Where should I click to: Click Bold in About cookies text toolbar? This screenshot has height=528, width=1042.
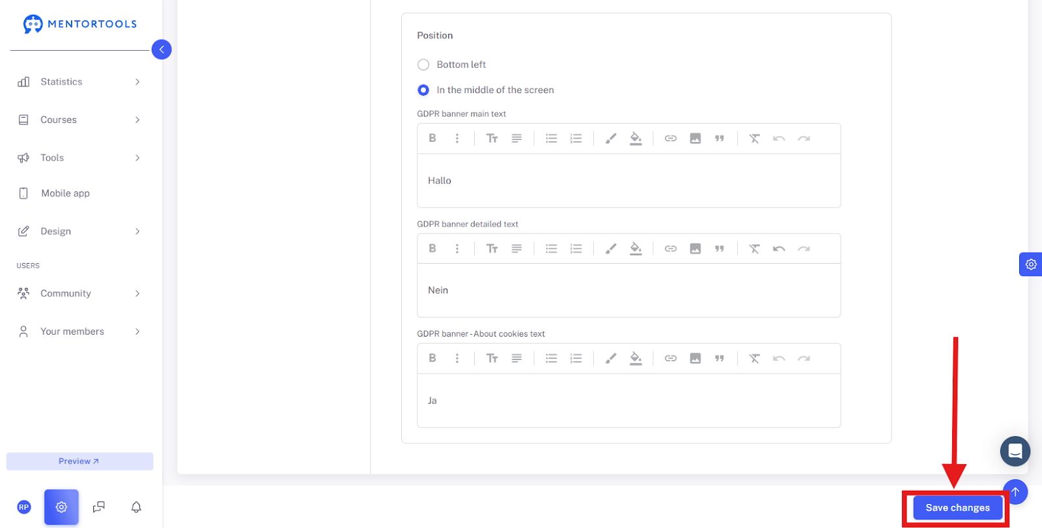point(432,358)
